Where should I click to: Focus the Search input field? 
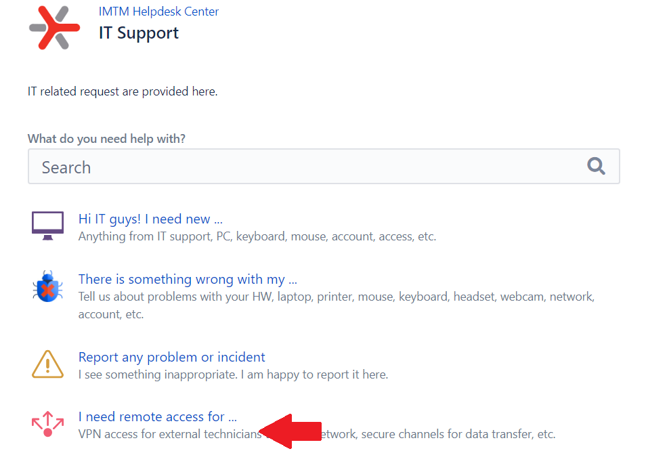305,167
